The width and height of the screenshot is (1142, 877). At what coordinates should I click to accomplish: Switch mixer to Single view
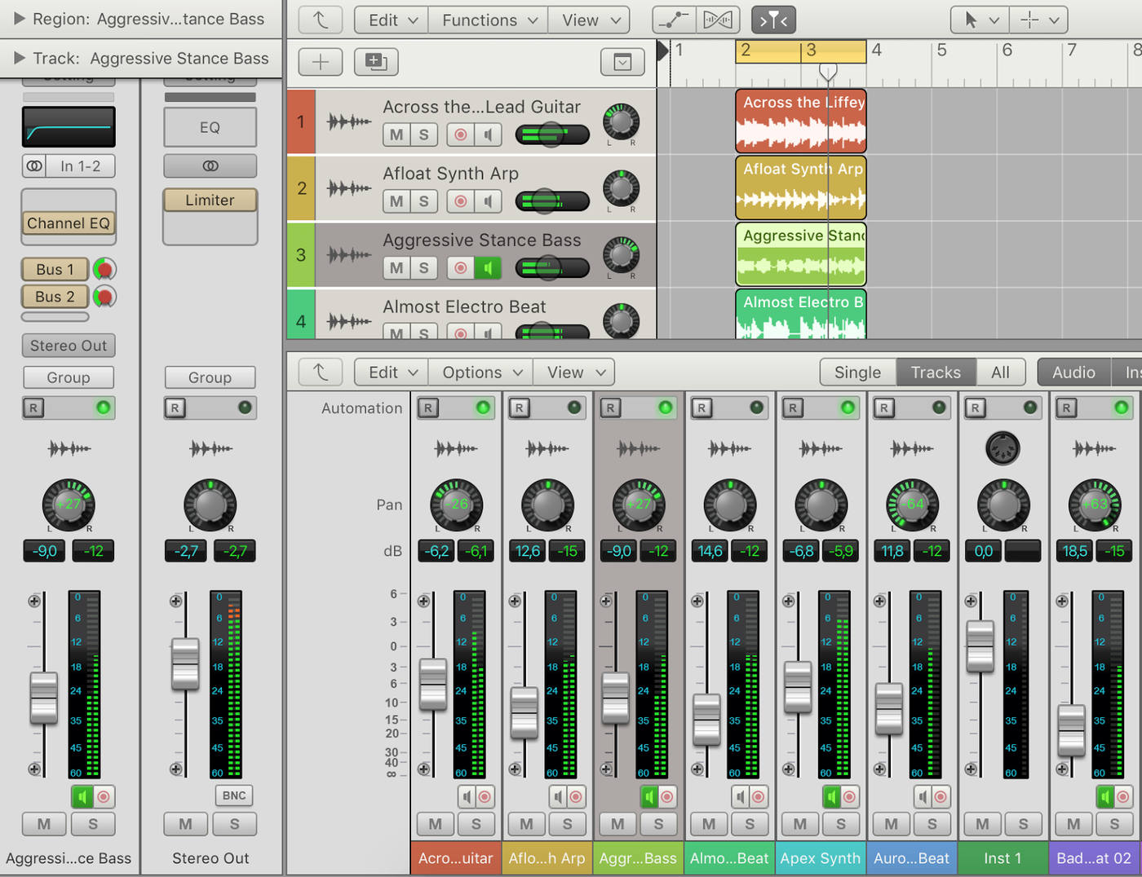[858, 372]
